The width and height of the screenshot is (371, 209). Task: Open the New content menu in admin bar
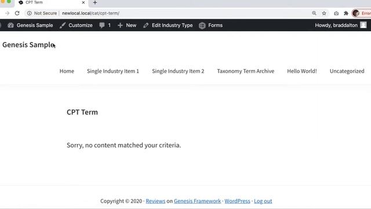127,26
